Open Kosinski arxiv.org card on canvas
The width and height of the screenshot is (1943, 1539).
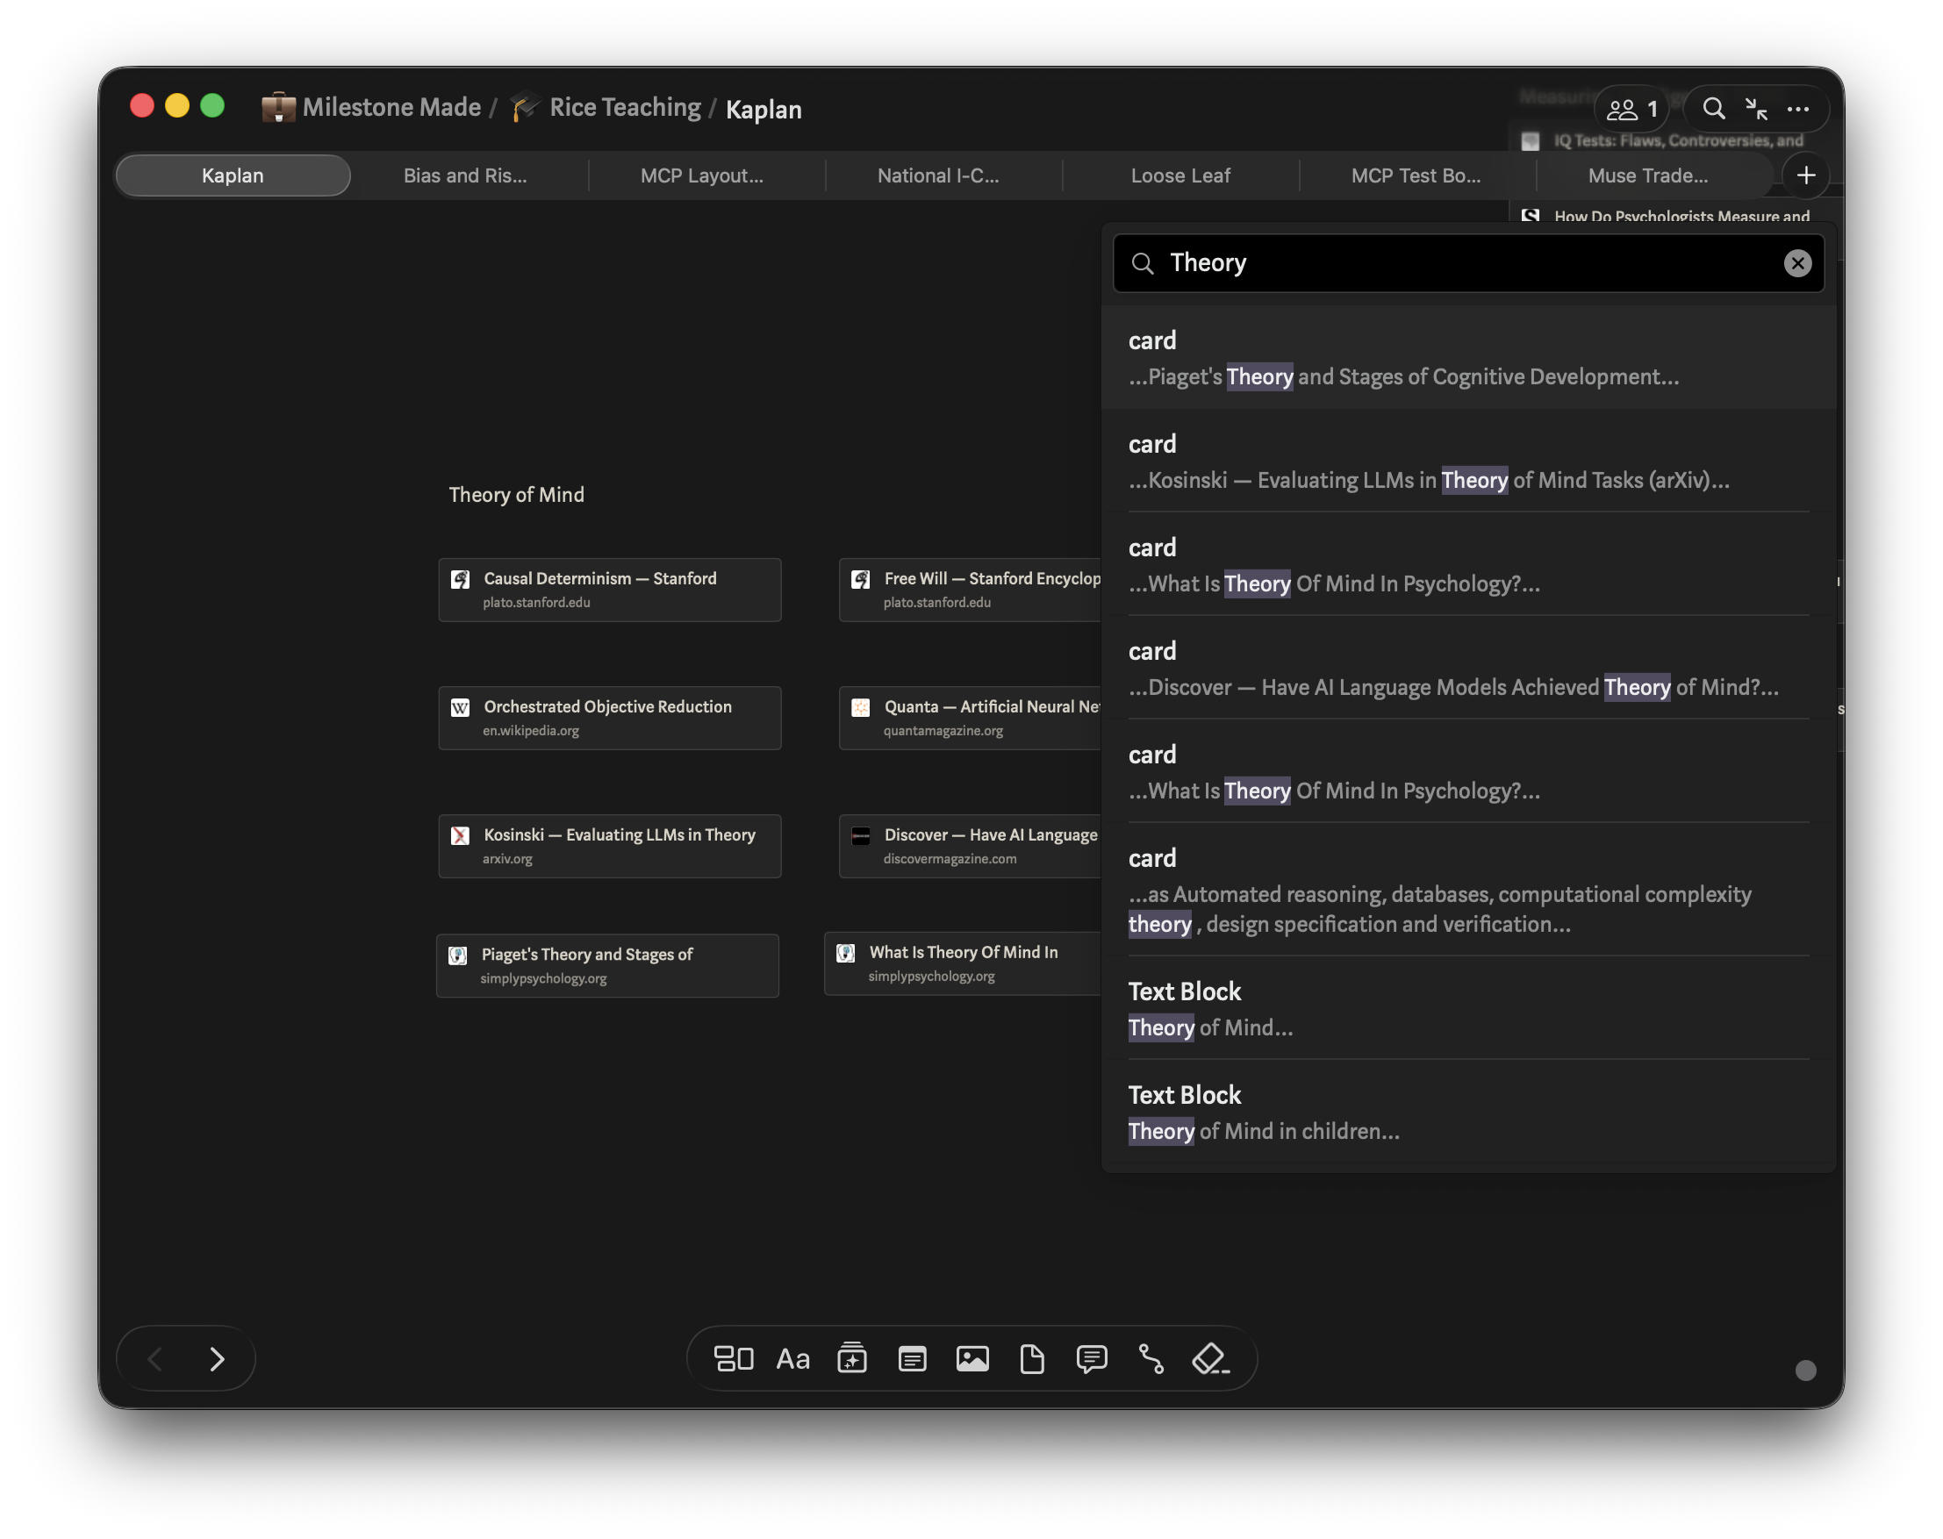[x=609, y=845]
